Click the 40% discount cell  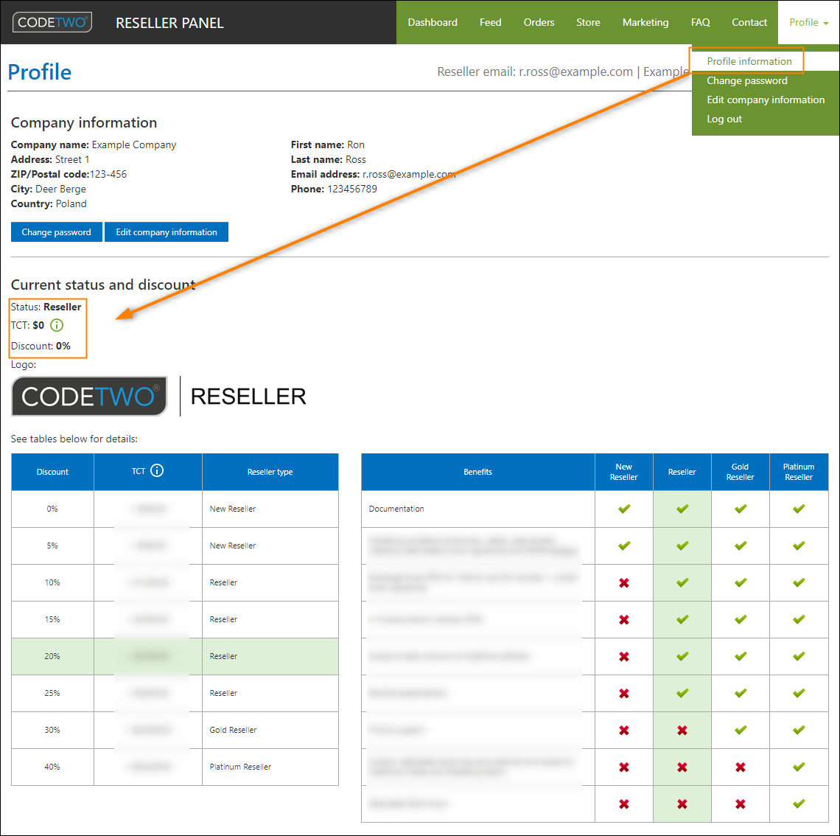pyautogui.click(x=52, y=767)
